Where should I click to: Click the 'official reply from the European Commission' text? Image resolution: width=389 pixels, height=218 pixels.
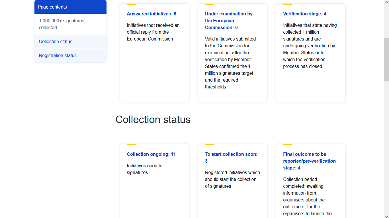(153, 32)
